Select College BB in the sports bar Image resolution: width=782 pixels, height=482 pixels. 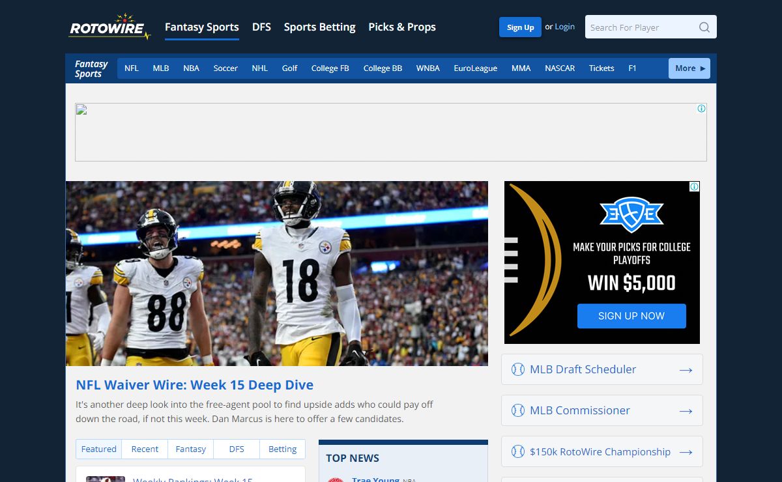[383, 68]
